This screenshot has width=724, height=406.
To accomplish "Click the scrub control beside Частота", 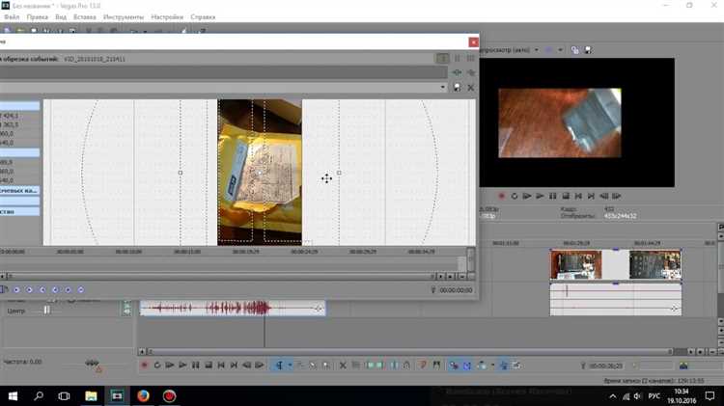I will [93, 364].
